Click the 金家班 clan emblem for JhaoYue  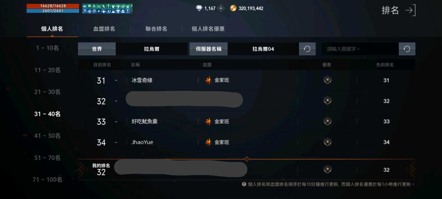[208, 143]
